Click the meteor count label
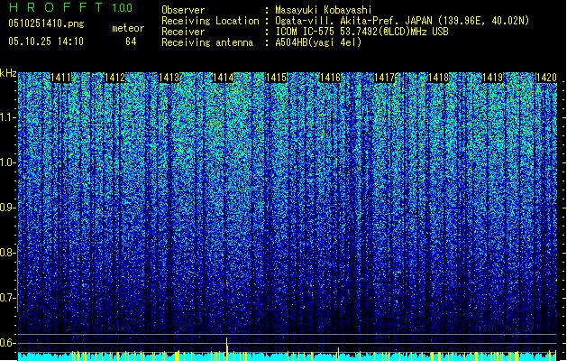567x361 pixels. (x=128, y=28)
